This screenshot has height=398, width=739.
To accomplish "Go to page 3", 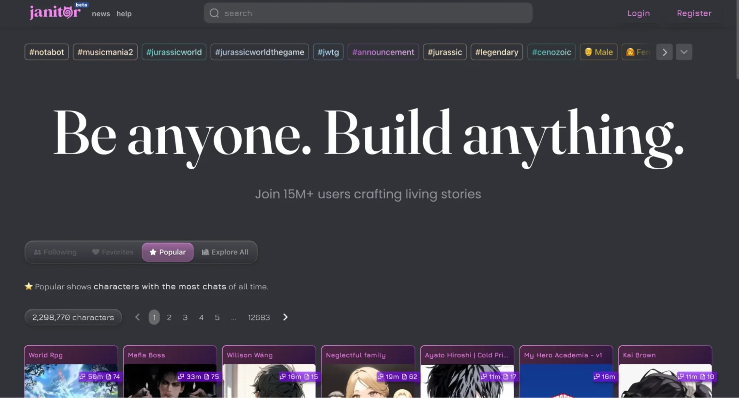I will (x=185, y=318).
